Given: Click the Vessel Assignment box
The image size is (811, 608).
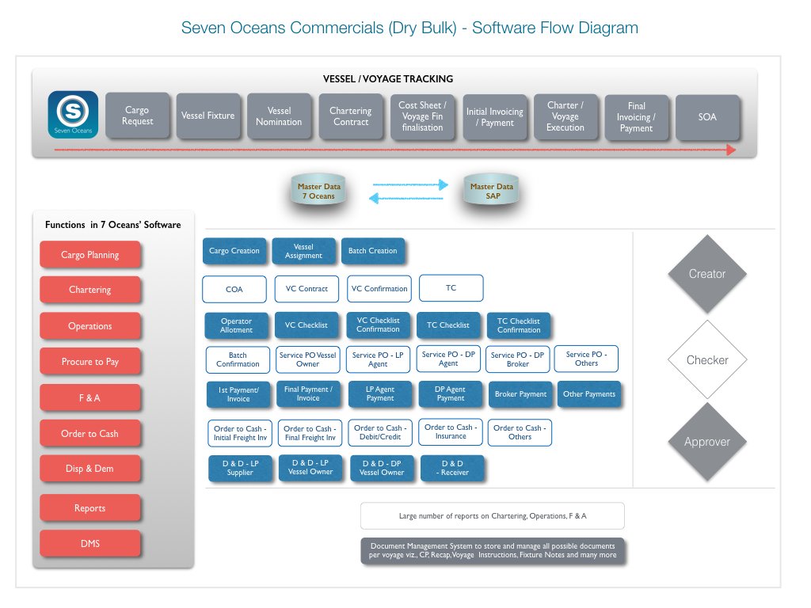Looking at the screenshot, I should tap(303, 251).
